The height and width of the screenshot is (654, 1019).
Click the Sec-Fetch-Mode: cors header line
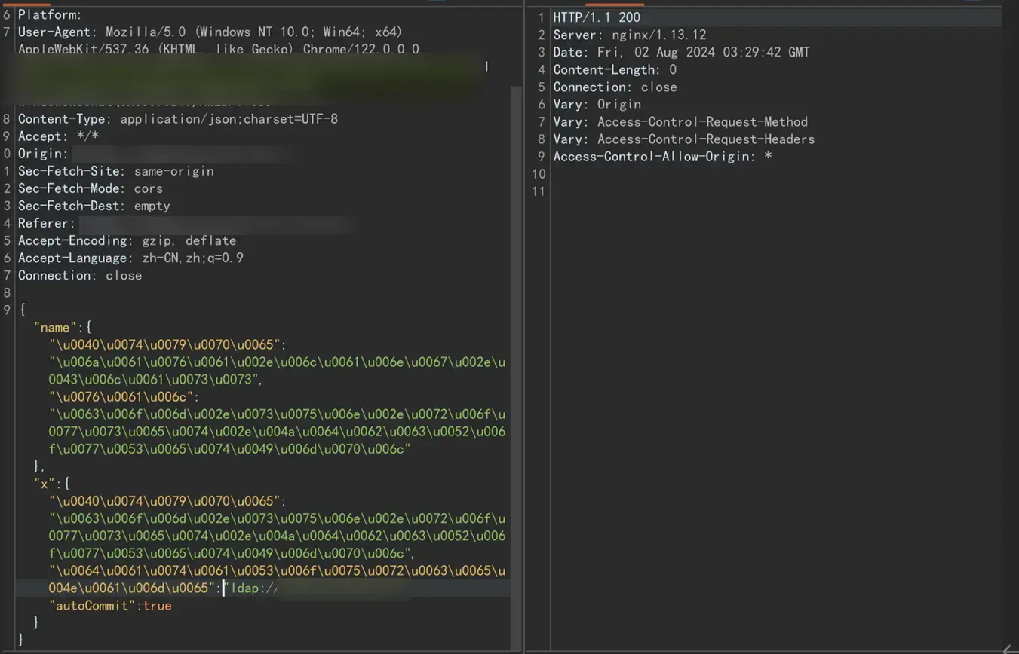(x=91, y=188)
